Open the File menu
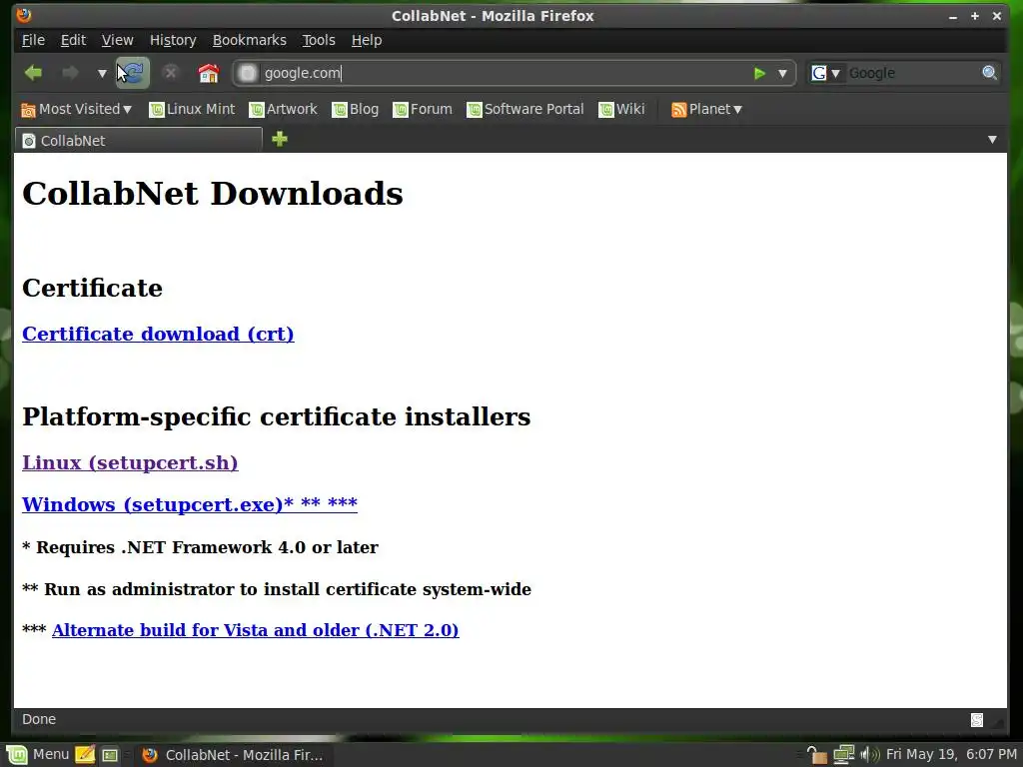The image size is (1023, 767). [x=33, y=40]
